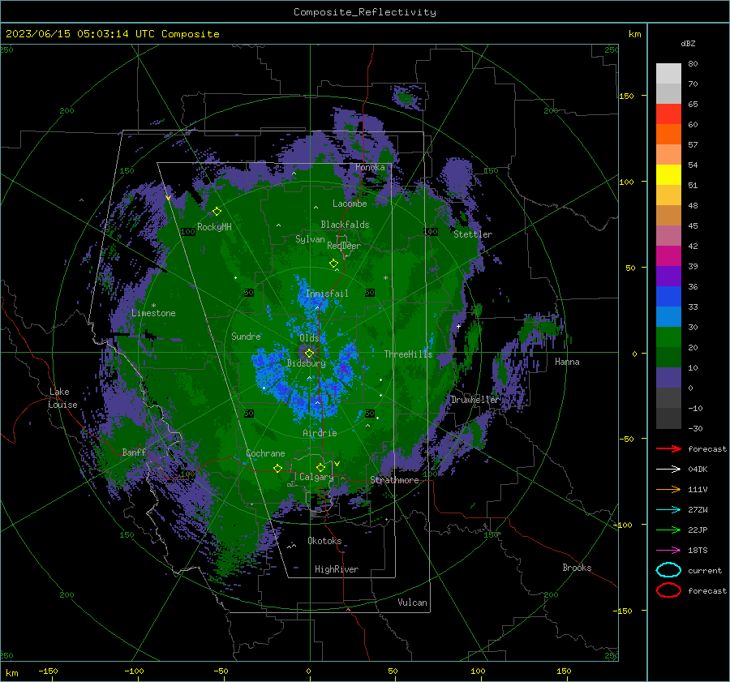Select the red forecast ellipse in the legend
The image size is (730, 682).
pyautogui.click(x=668, y=590)
